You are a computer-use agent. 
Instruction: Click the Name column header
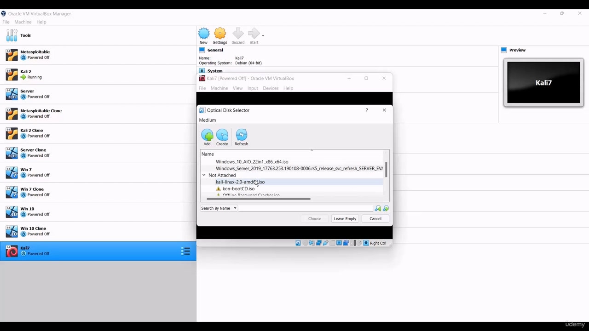pyautogui.click(x=292, y=154)
